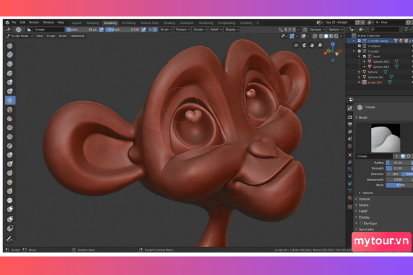Image resolution: width=413 pixels, height=275 pixels.
Task: Click the zoom magnifier viewport icon
Action: coord(320,45)
